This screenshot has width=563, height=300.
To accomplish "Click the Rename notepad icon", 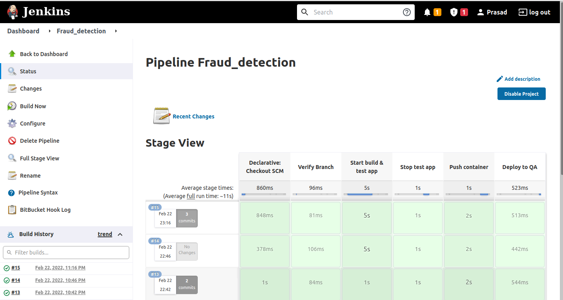I will coord(12,175).
